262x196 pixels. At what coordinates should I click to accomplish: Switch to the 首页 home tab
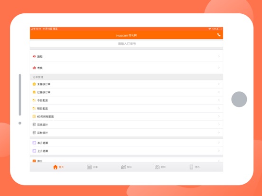[x=58, y=167]
